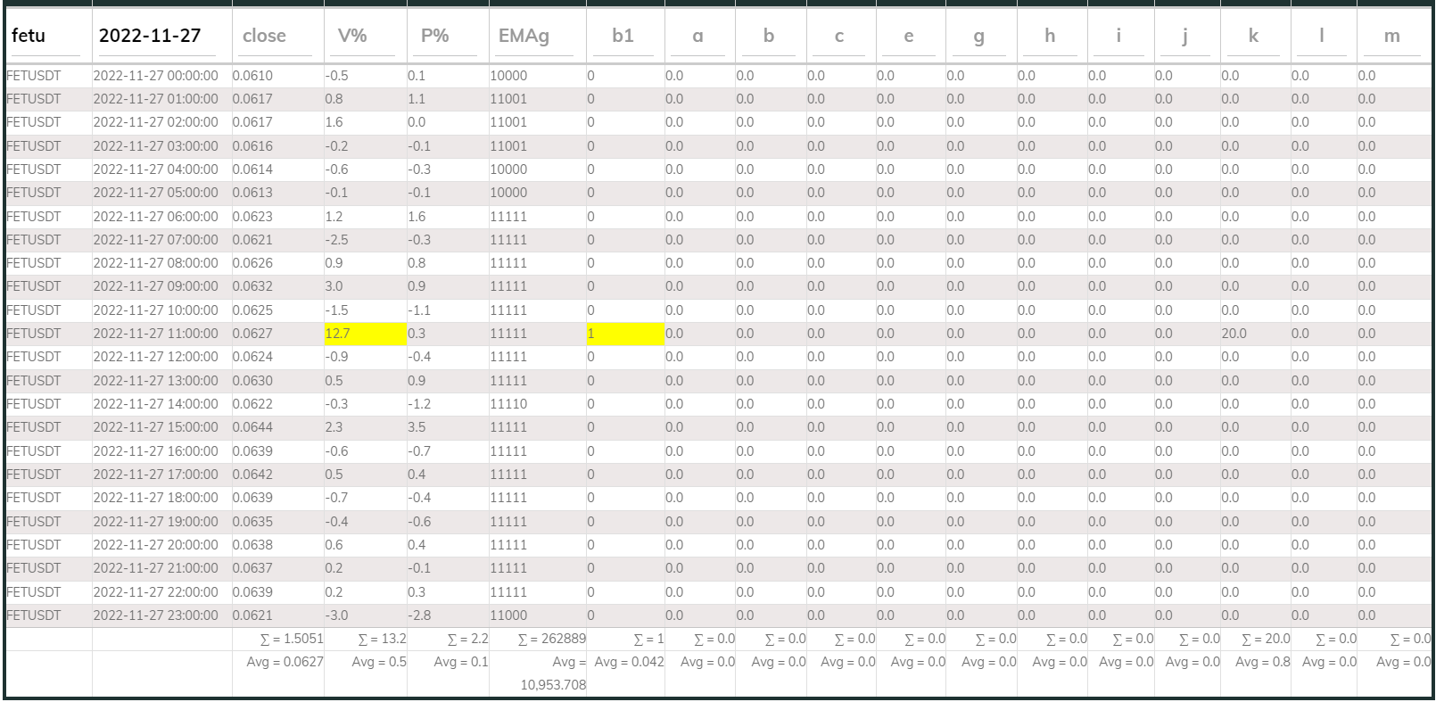1436x702 pixels.
Task: Click close average 'Avg = 0.0627'
Action: pyautogui.click(x=285, y=662)
